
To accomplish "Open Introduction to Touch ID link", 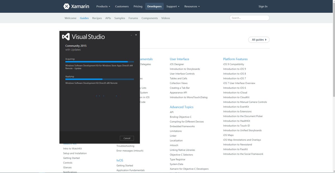I will pos(236,126).
